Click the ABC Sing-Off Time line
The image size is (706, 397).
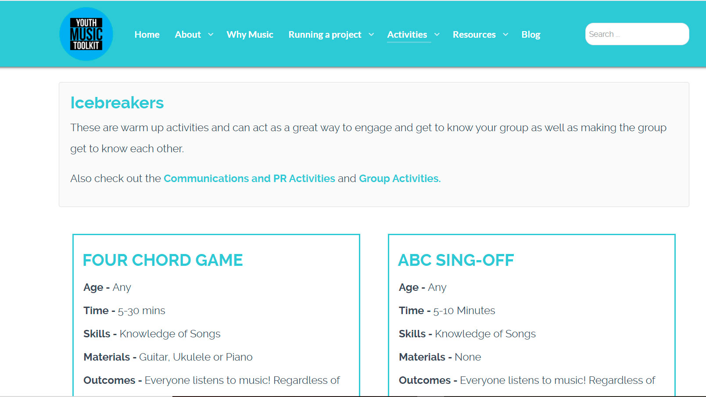click(x=447, y=311)
